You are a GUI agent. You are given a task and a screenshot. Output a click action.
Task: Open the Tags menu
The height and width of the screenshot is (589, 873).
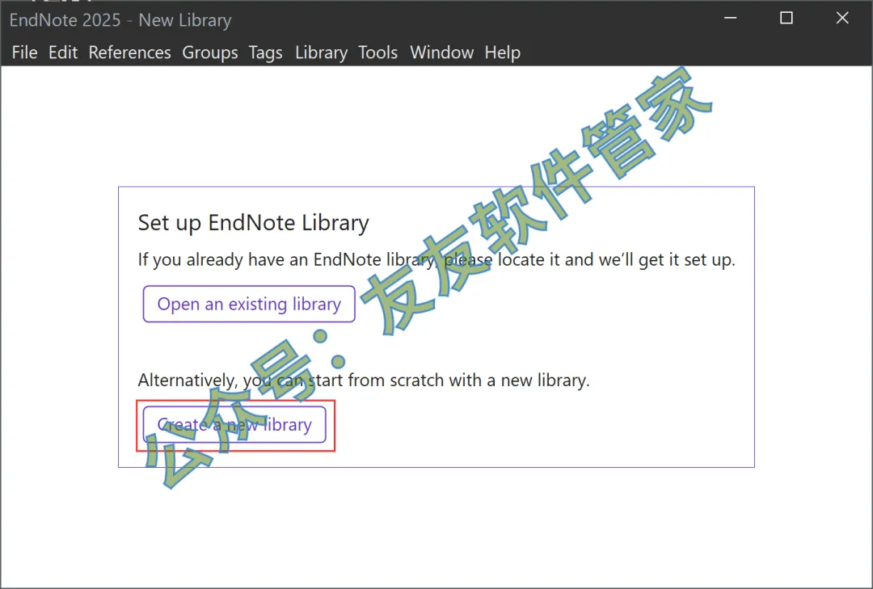[266, 53]
